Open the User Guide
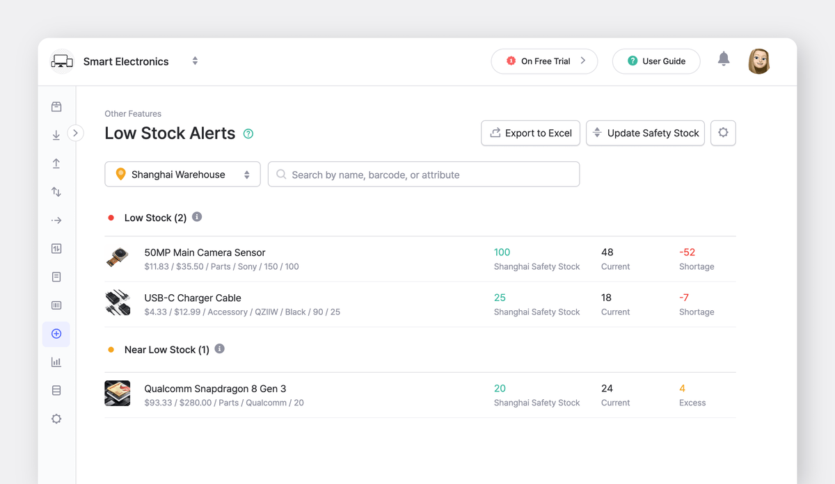 click(656, 61)
